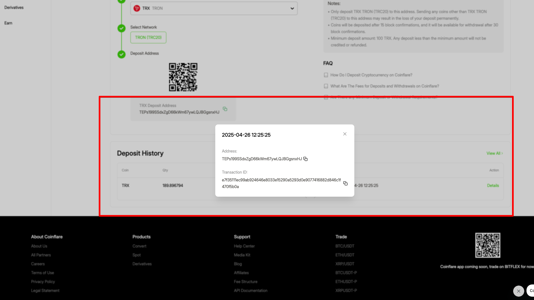This screenshot has width=534, height=300.
Task: Copy the Transaction ID in popup
Action: click(345, 183)
